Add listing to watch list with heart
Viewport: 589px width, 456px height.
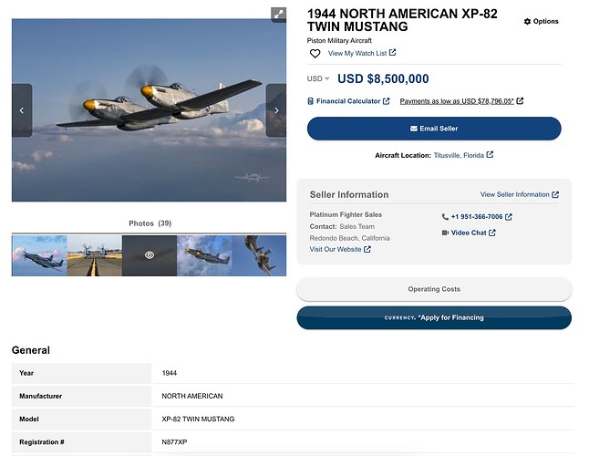click(x=315, y=54)
